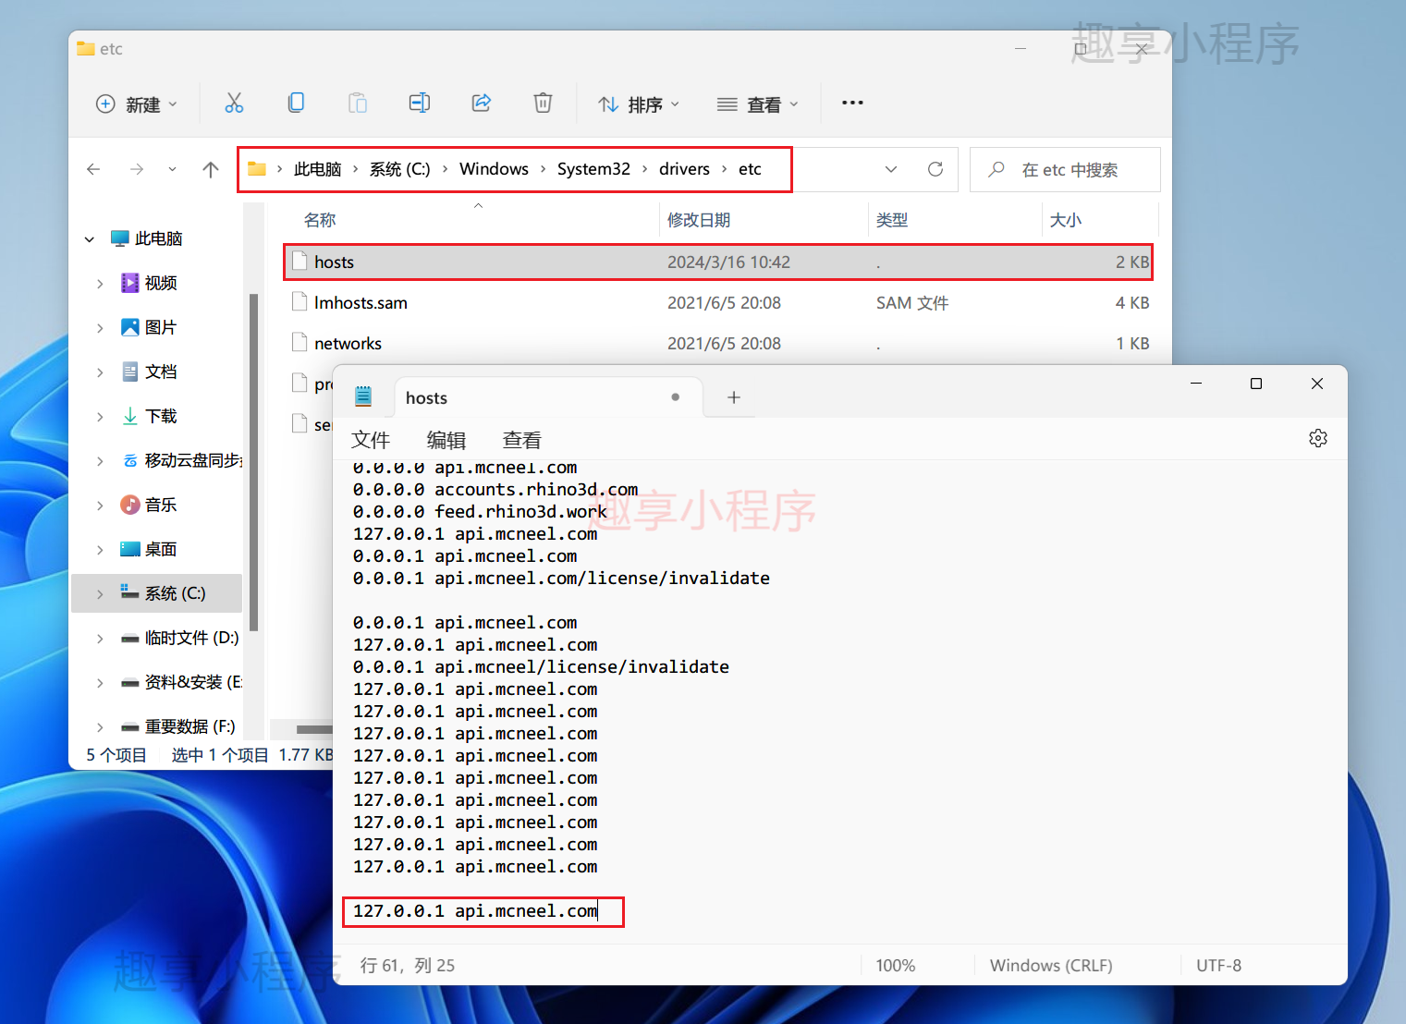The height and width of the screenshot is (1024, 1406).
Task: Click the etc breadcrumb
Action: coord(750,169)
